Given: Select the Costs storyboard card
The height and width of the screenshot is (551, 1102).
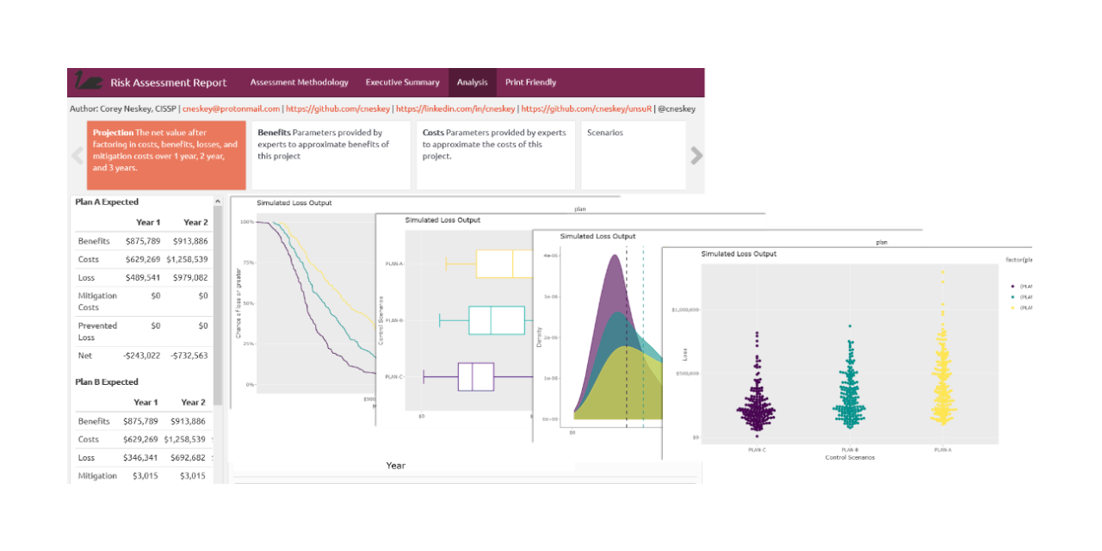Looking at the screenshot, I should [496, 155].
